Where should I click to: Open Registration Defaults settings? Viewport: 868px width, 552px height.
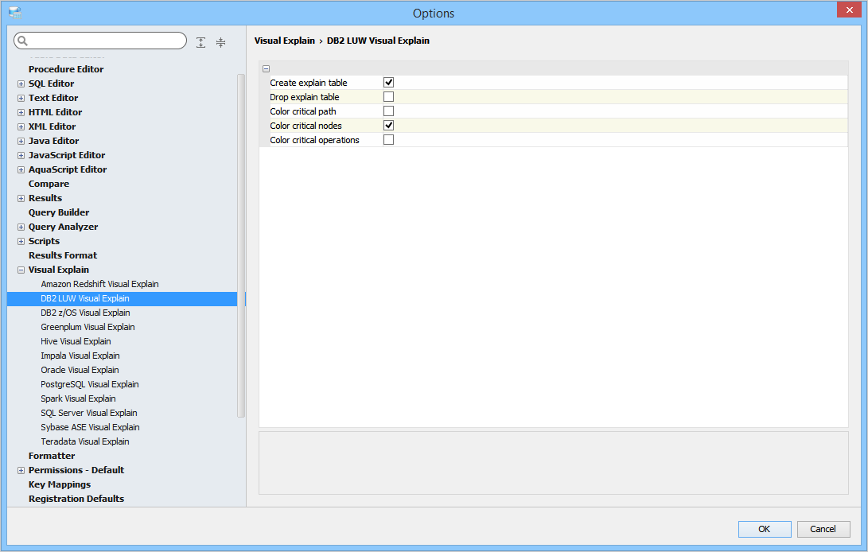click(x=76, y=499)
